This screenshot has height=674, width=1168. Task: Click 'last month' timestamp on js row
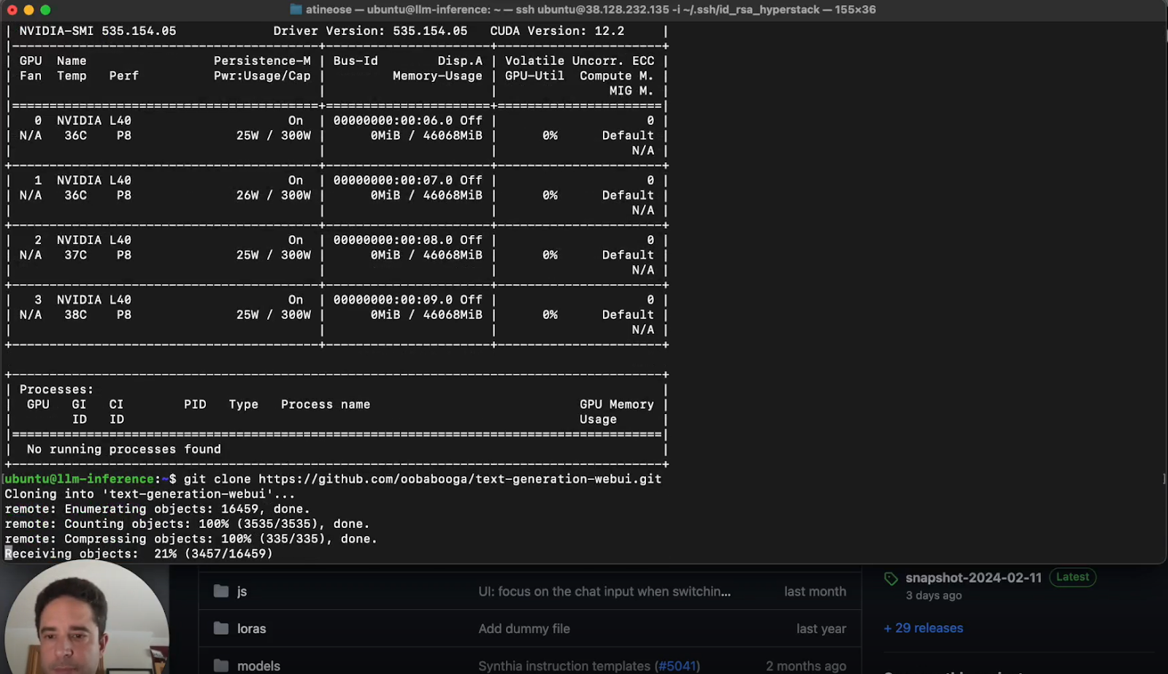coord(815,591)
